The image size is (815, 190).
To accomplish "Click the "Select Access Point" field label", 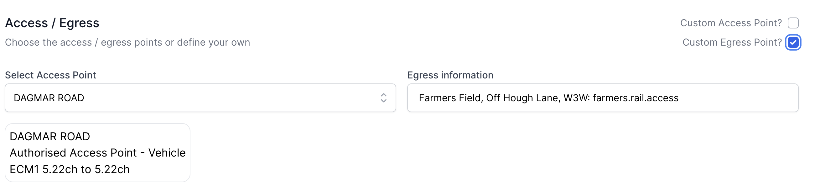I will coord(50,75).
